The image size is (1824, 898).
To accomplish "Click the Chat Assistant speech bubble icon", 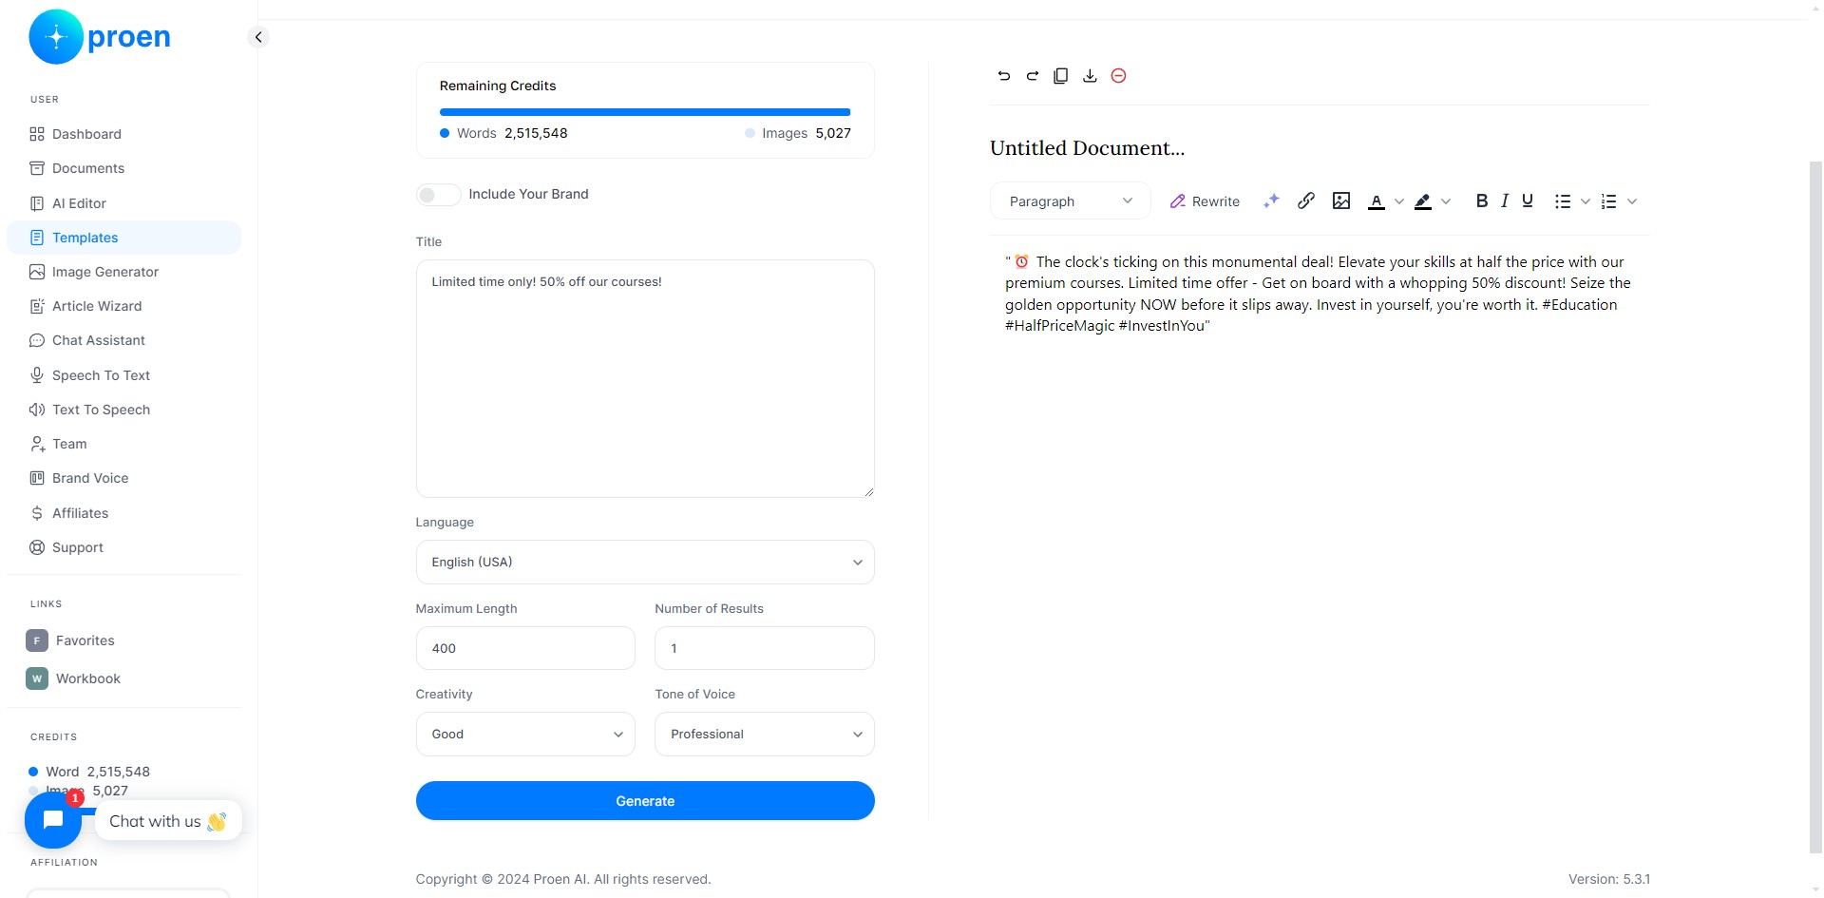I will (37, 340).
